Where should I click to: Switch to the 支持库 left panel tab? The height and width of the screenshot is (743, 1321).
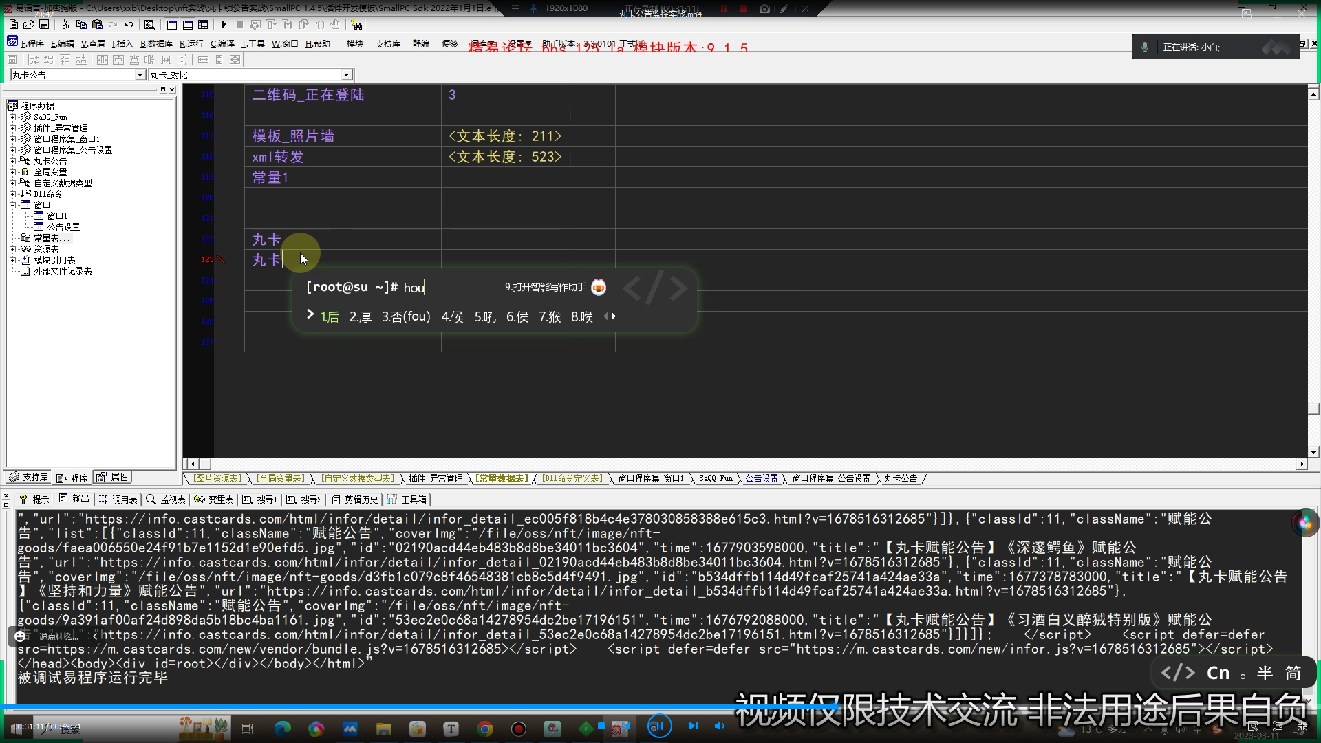(29, 477)
